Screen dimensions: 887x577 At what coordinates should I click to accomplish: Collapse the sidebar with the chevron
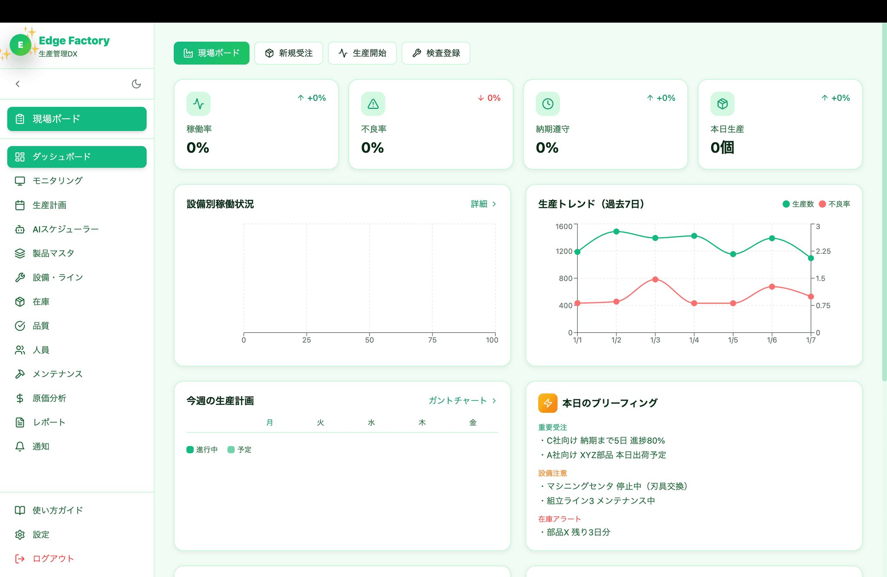(x=18, y=84)
